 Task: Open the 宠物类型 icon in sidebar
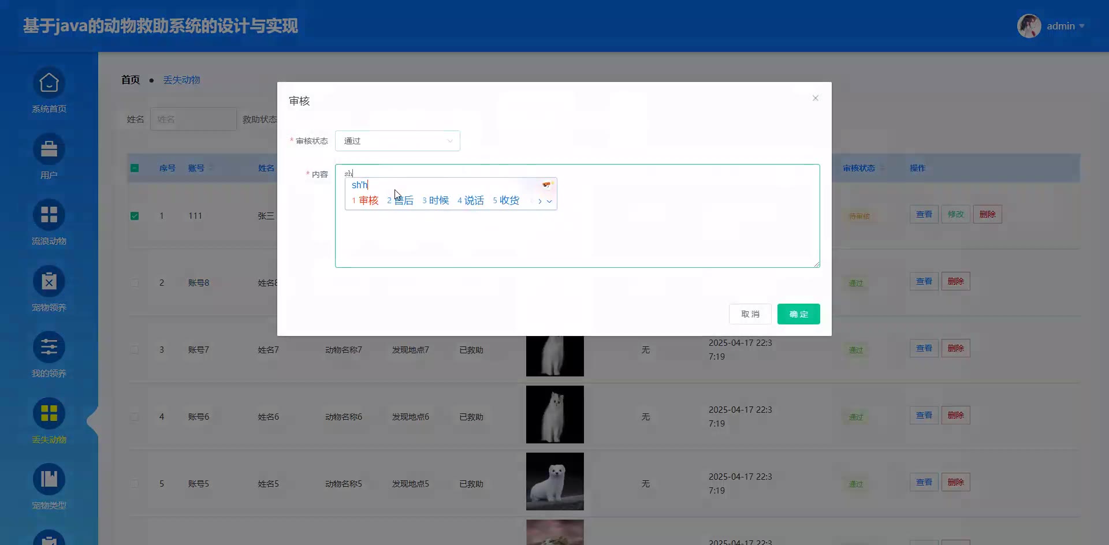click(49, 480)
